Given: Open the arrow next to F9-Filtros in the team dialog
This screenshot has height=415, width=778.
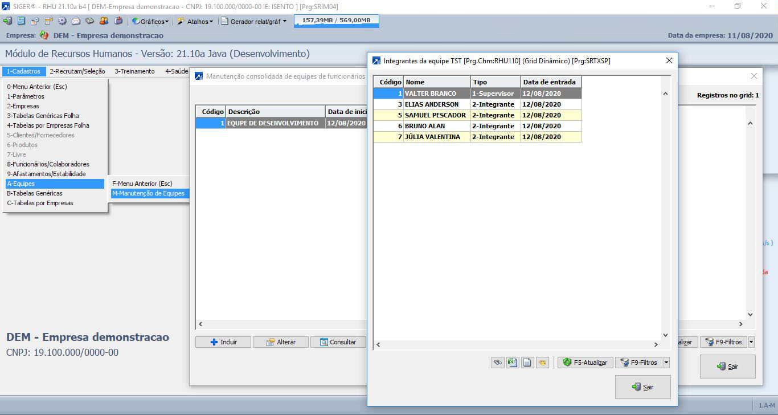Looking at the screenshot, I should coord(666,363).
